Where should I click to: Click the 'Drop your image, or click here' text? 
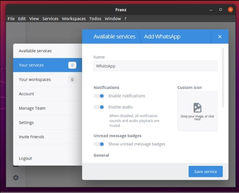198,118
